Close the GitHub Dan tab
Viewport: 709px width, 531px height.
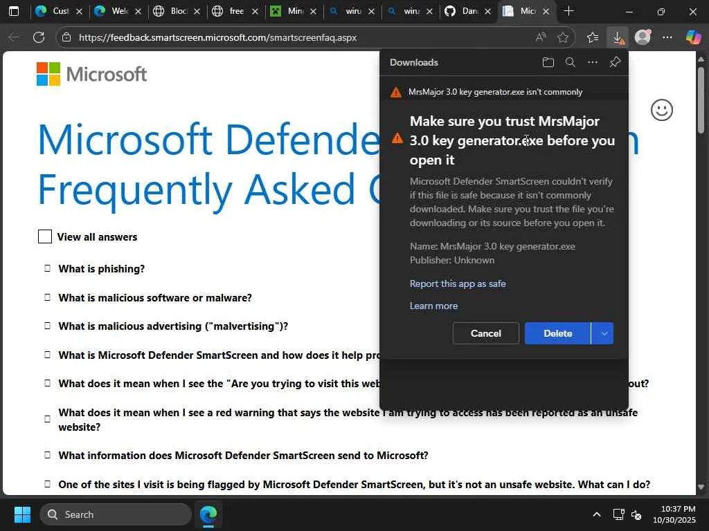488,11
